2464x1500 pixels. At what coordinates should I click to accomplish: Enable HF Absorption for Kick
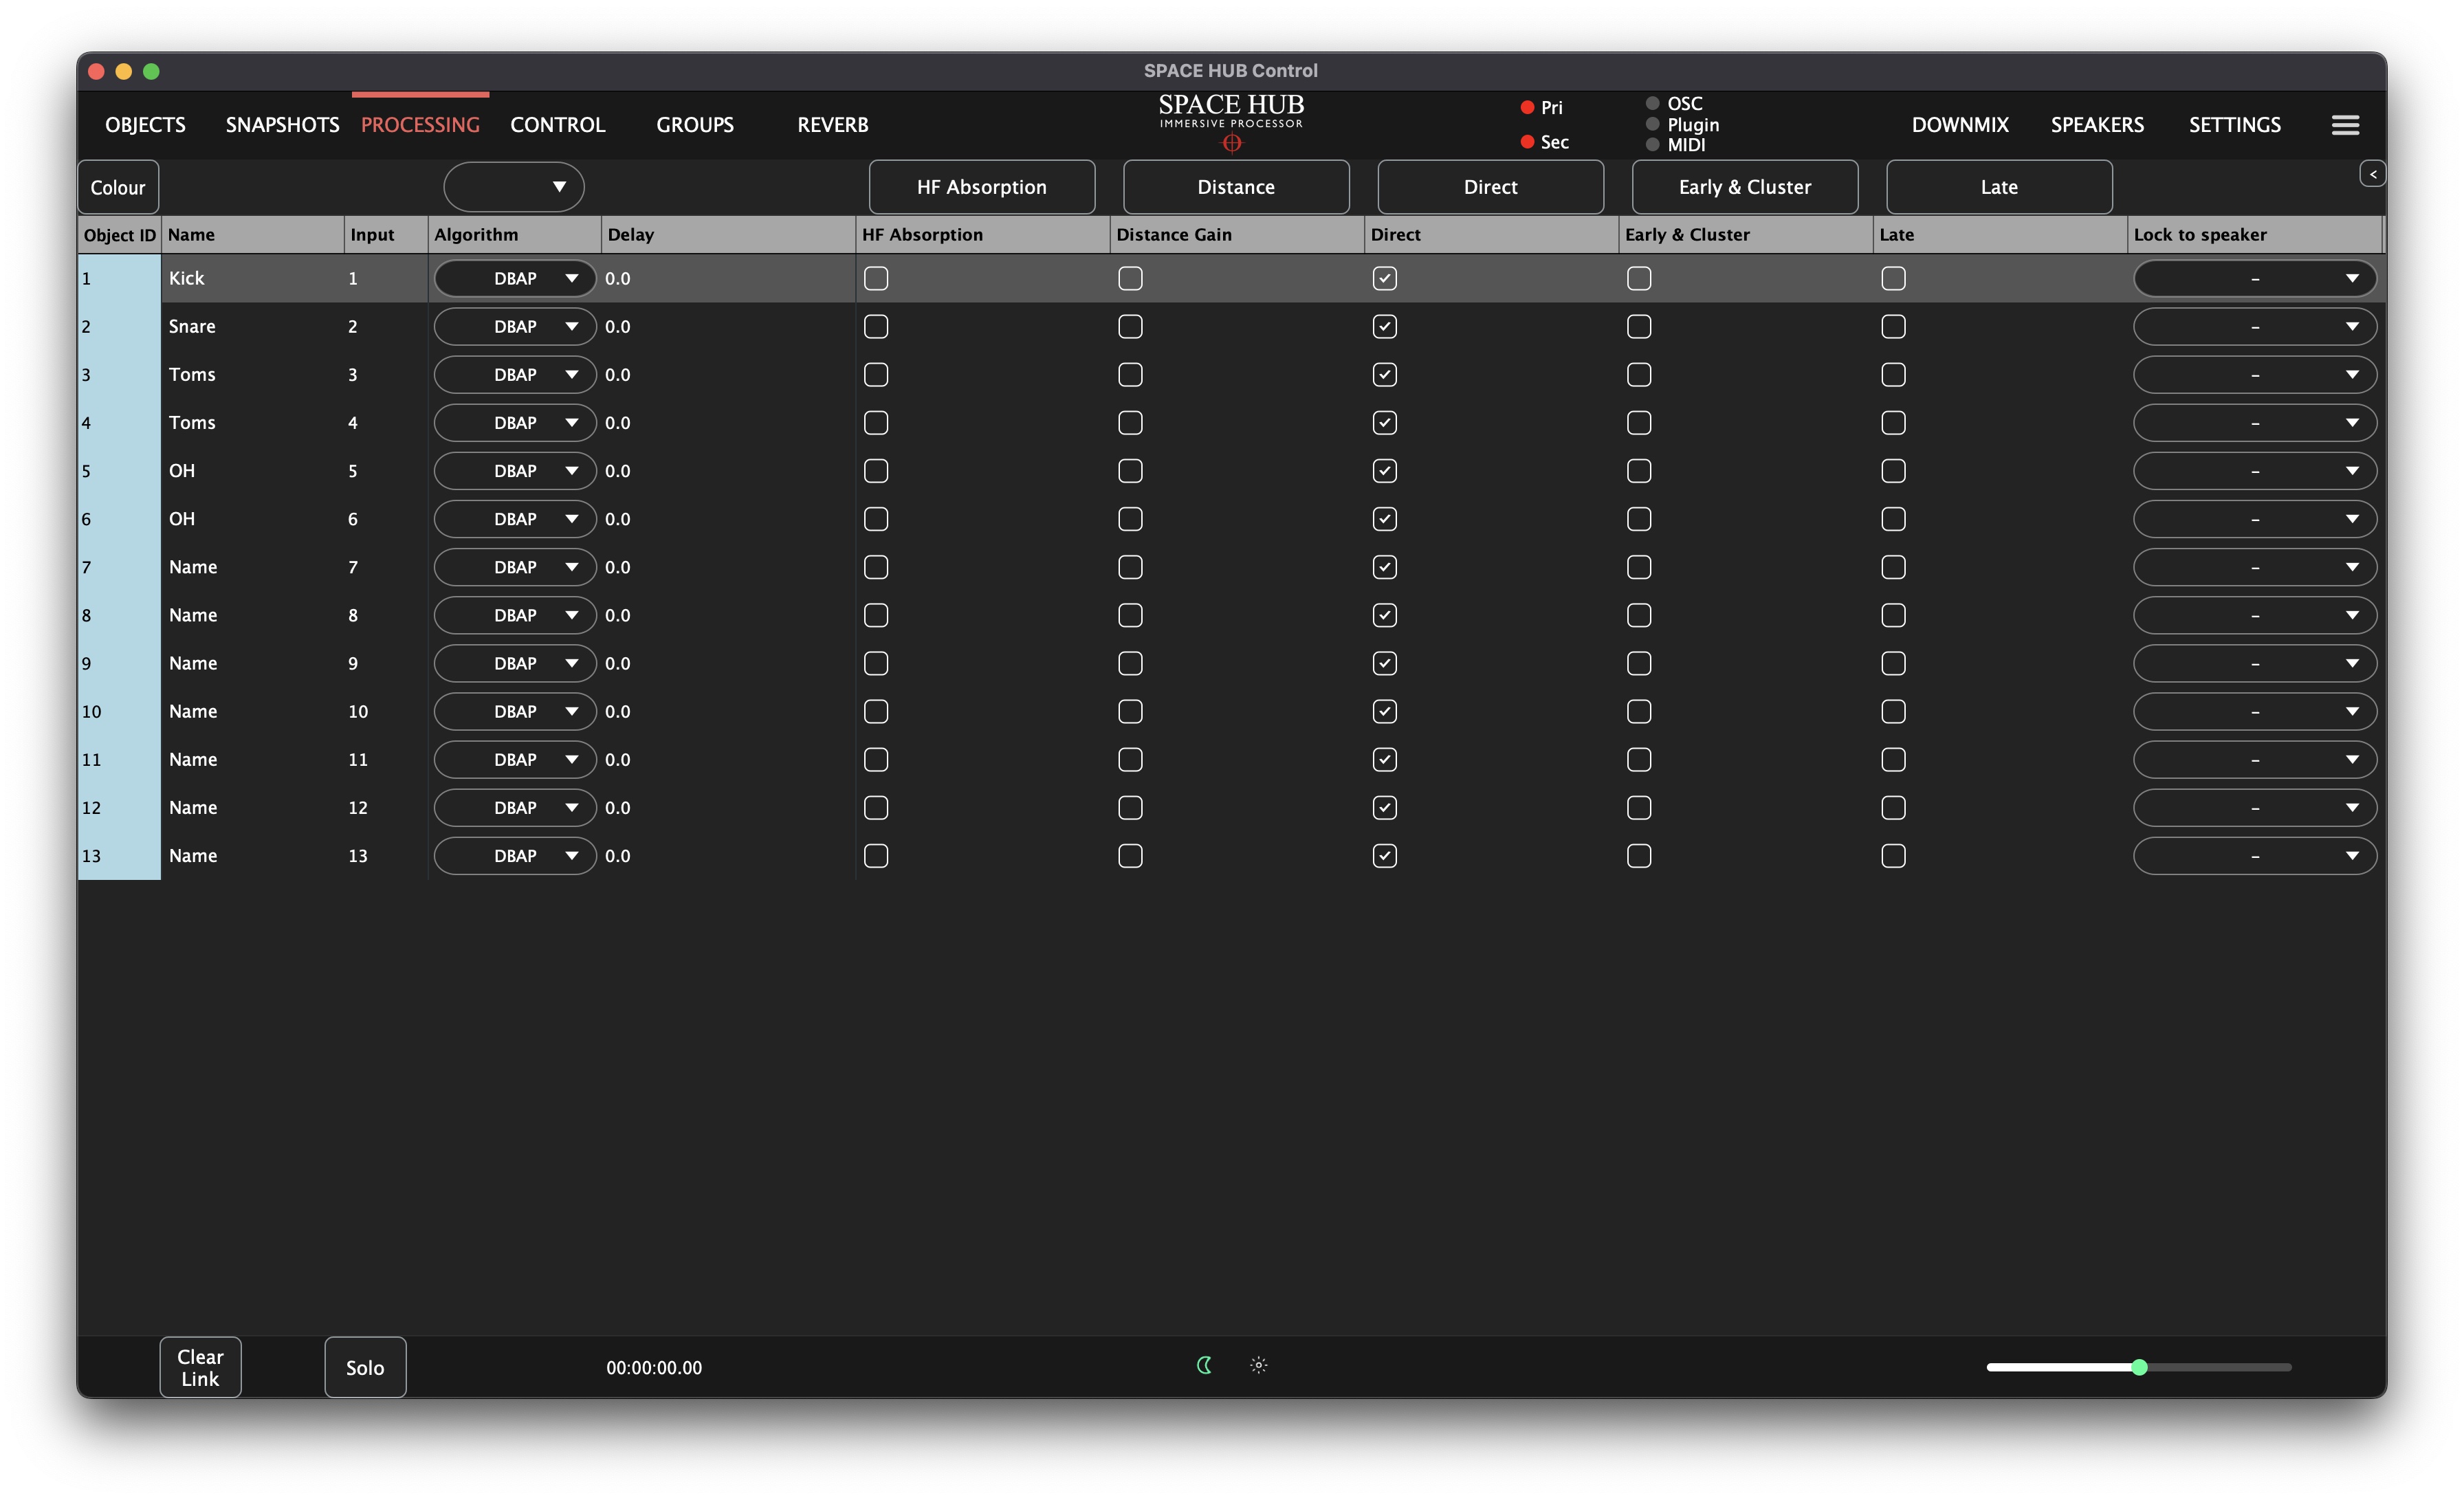pyautogui.click(x=876, y=278)
